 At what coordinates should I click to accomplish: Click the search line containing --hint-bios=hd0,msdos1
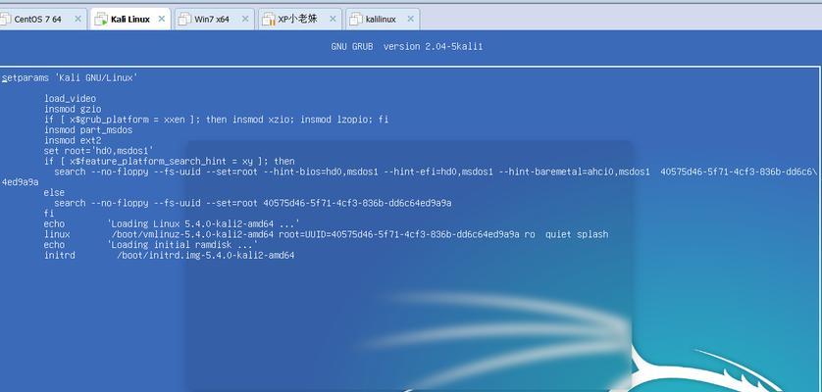pos(436,171)
